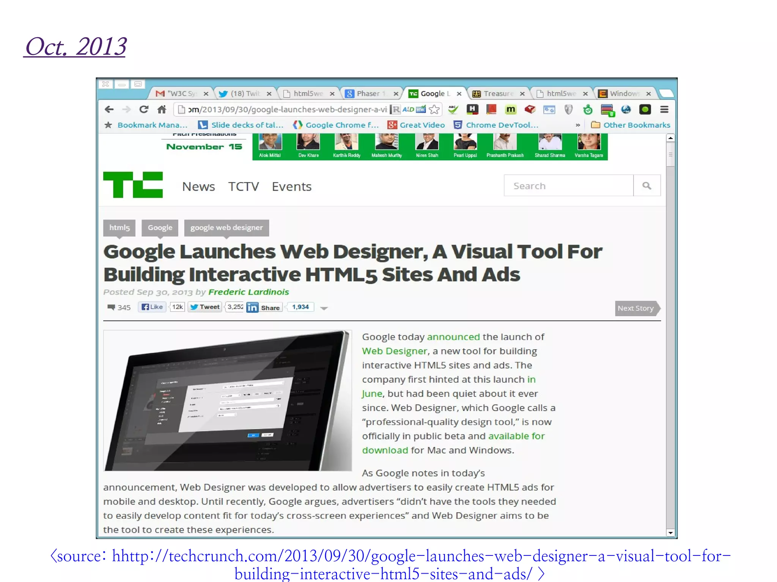Click the red bookmark extension icon
This screenshot has width=777, height=582.
(491, 110)
